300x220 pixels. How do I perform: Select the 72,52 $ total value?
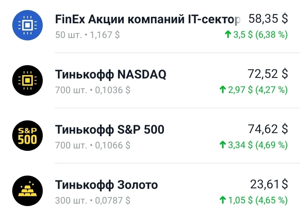pos(268,74)
